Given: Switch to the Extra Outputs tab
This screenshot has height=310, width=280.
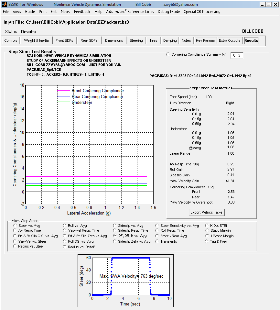Looking at the screenshot, I should (x=230, y=40).
